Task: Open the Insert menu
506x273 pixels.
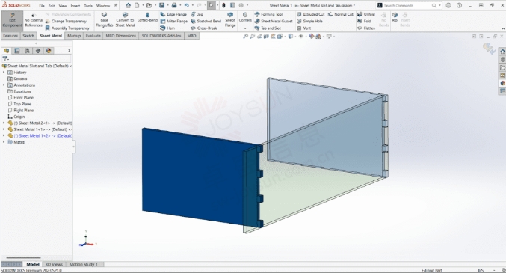Action: click(x=75, y=6)
